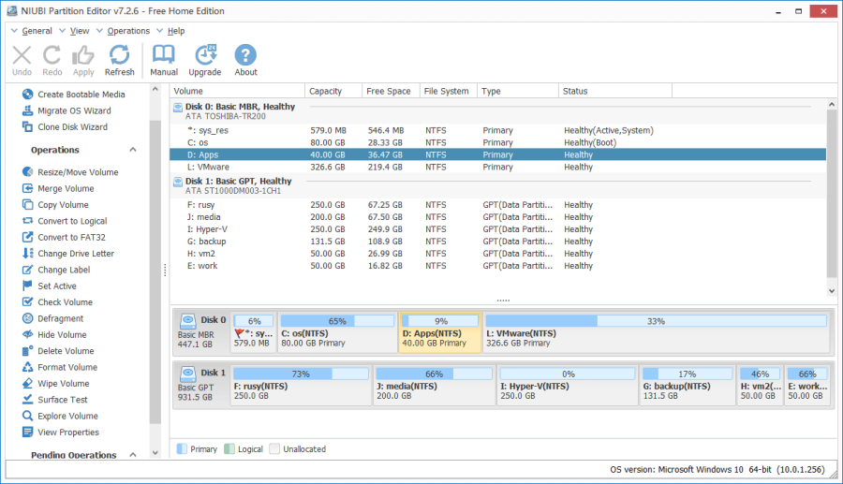The height and width of the screenshot is (484, 843).
Task: Launch Create Bootable Media
Action: pos(74,95)
